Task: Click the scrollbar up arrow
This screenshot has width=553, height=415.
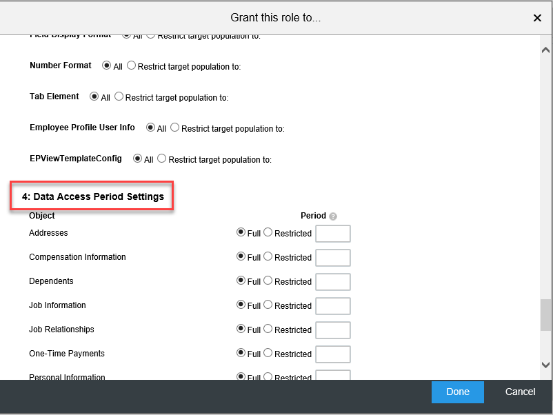Action: pyautogui.click(x=545, y=50)
